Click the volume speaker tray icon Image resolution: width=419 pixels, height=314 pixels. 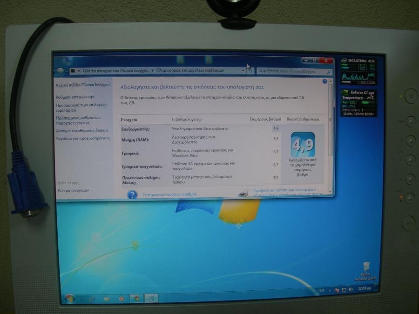pos(351,290)
